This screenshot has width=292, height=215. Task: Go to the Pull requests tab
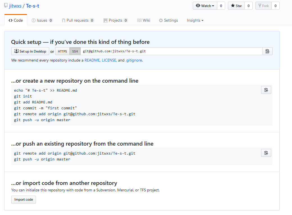point(78,20)
